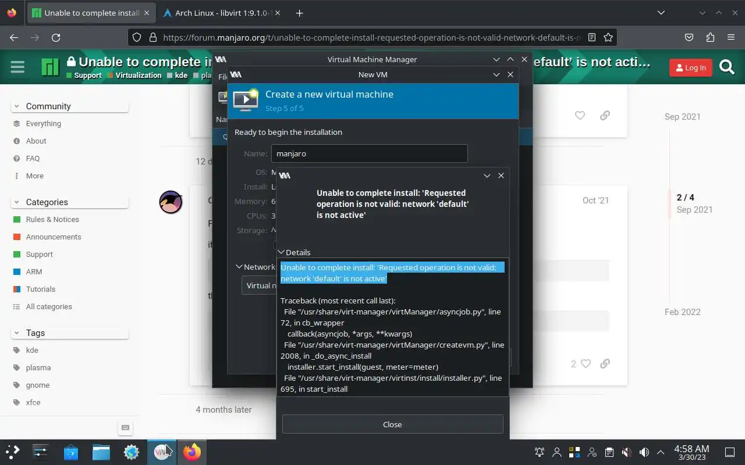Open All categories in sidebar
The height and width of the screenshot is (465, 745).
49,306
